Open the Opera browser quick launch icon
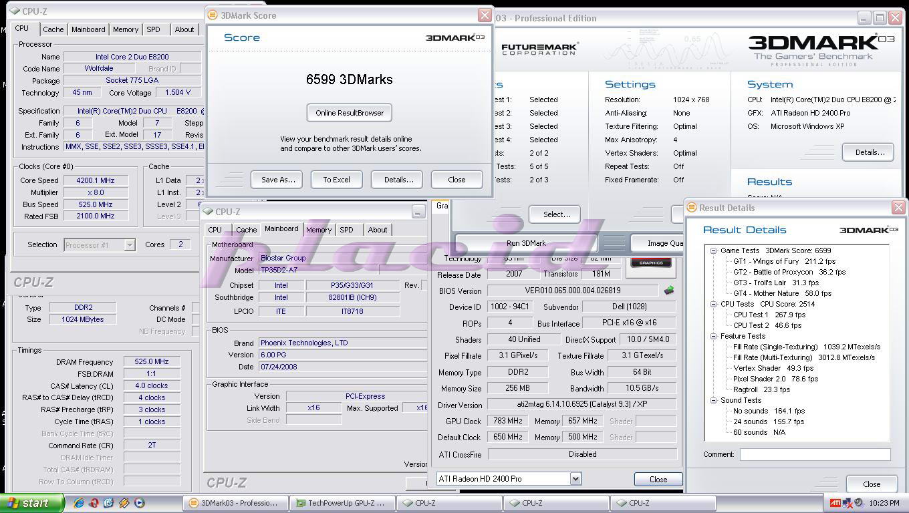The image size is (909, 513). tap(94, 503)
